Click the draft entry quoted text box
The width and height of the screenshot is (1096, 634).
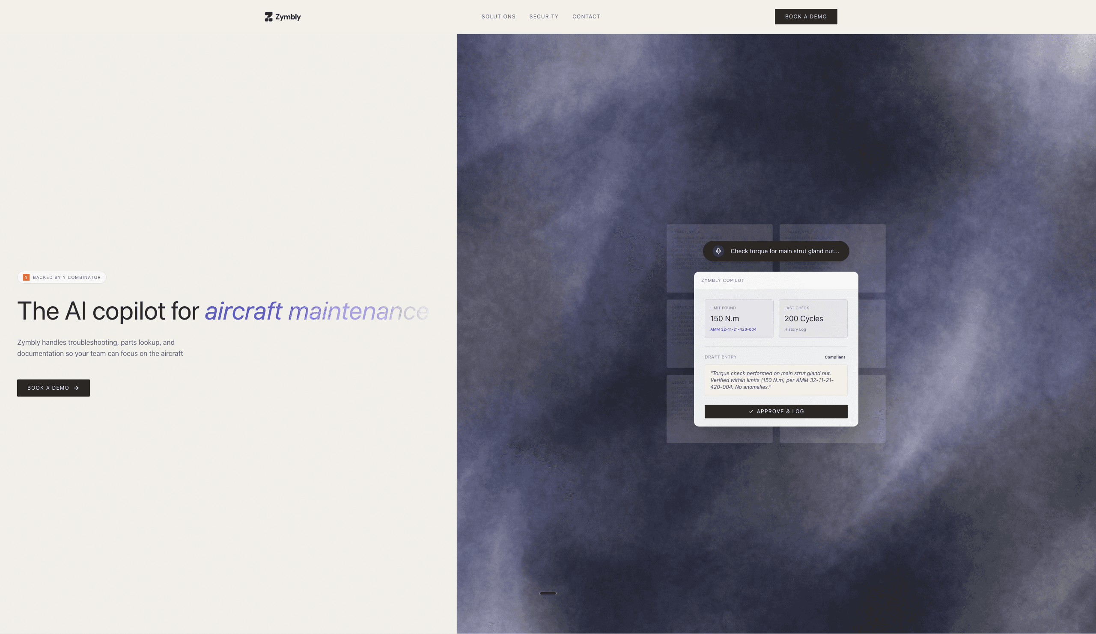click(775, 380)
